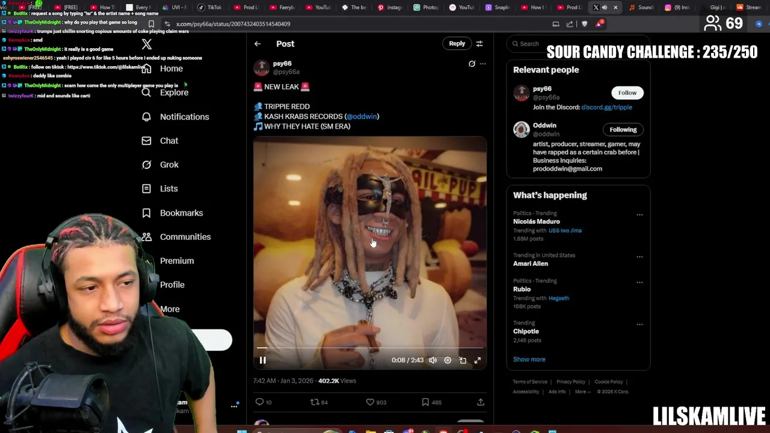Click the notification bell icon
The width and height of the screenshot is (770, 433).
[146, 117]
